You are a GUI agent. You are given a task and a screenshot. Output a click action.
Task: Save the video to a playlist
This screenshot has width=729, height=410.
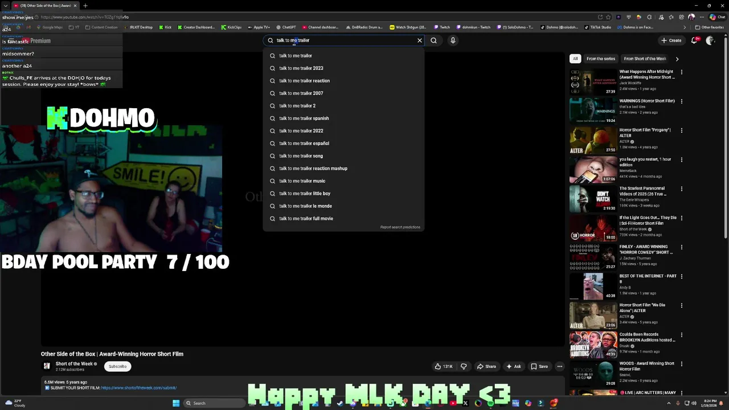(539, 367)
